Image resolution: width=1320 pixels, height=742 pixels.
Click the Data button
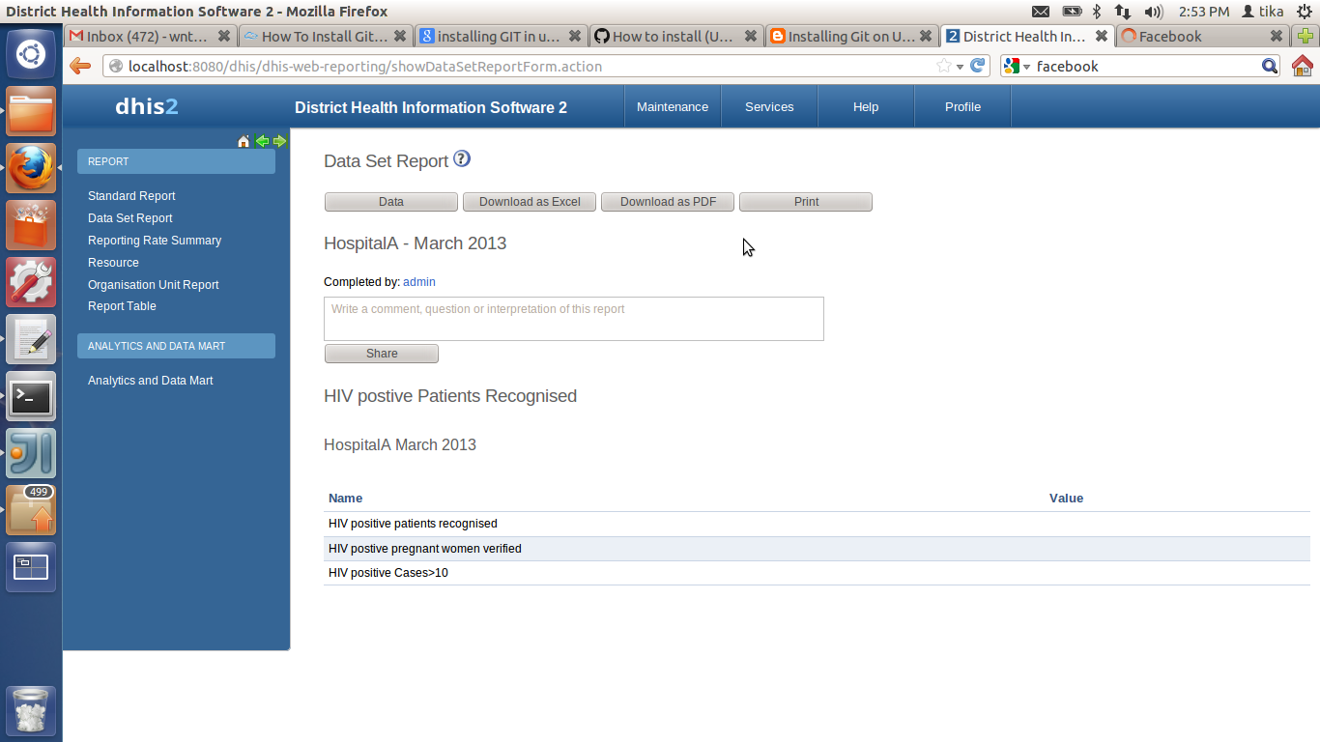point(391,202)
